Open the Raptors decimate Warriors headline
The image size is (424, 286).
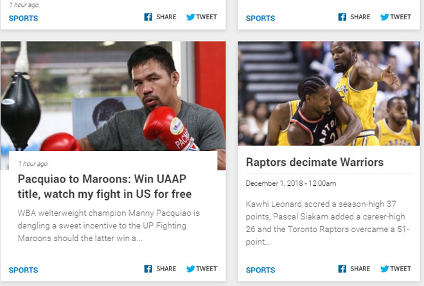pos(315,162)
